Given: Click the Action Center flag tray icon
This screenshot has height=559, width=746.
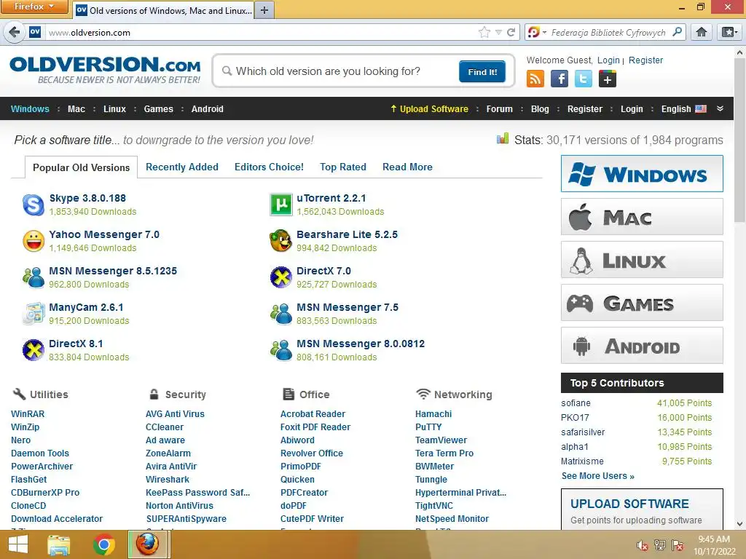Looking at the screenshot, I should tap(678, 545).
